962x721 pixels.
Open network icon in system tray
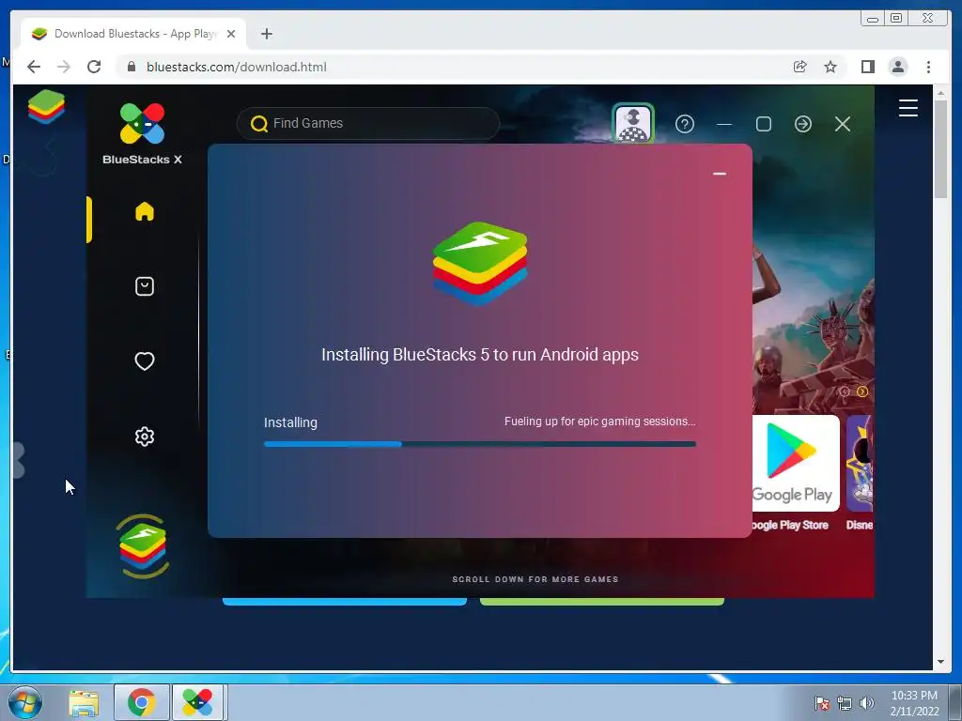tap(845, 703)
